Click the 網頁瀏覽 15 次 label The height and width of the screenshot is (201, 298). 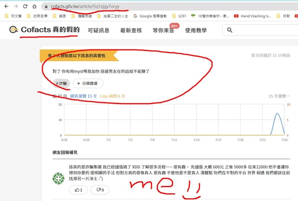click(83, 96)
